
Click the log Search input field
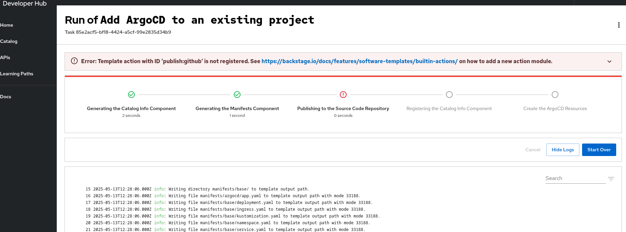point(575,178)
